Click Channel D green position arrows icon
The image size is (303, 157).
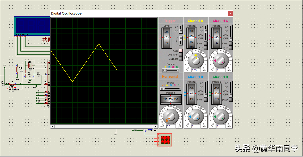pos(210,94)
